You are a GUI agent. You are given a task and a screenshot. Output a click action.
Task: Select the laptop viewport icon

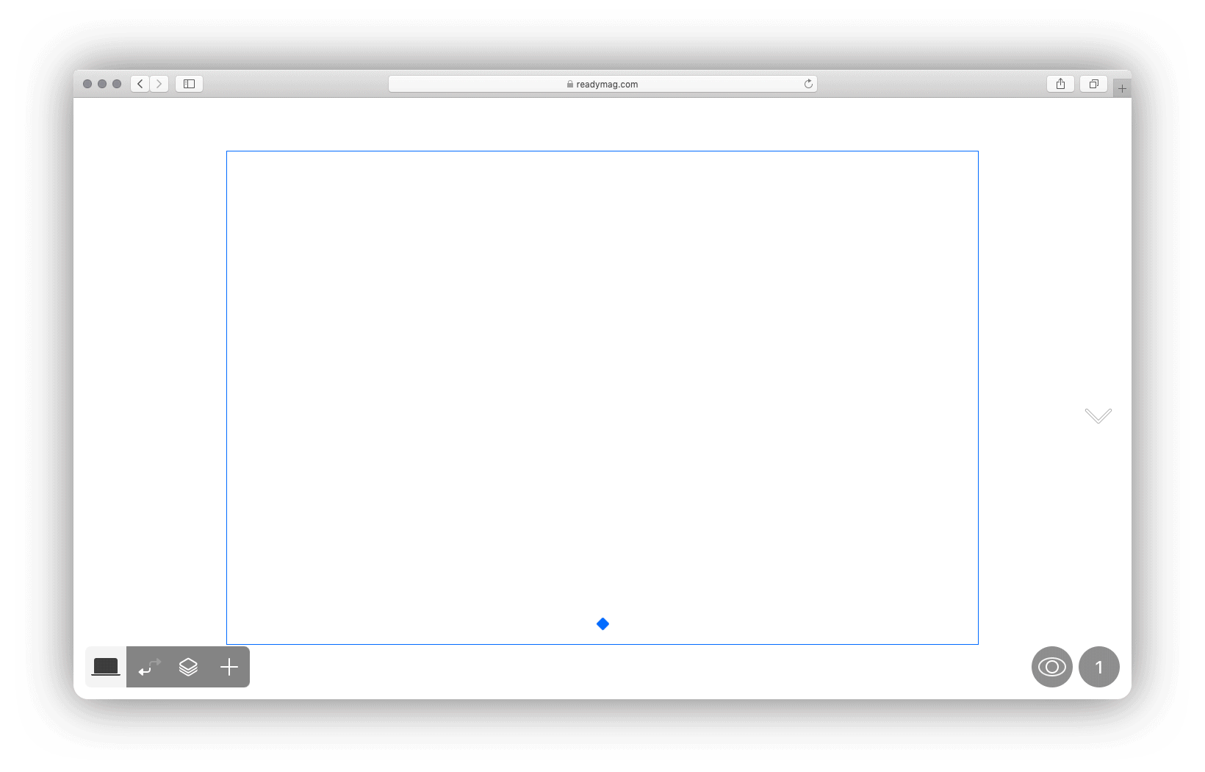coord(106,667)
